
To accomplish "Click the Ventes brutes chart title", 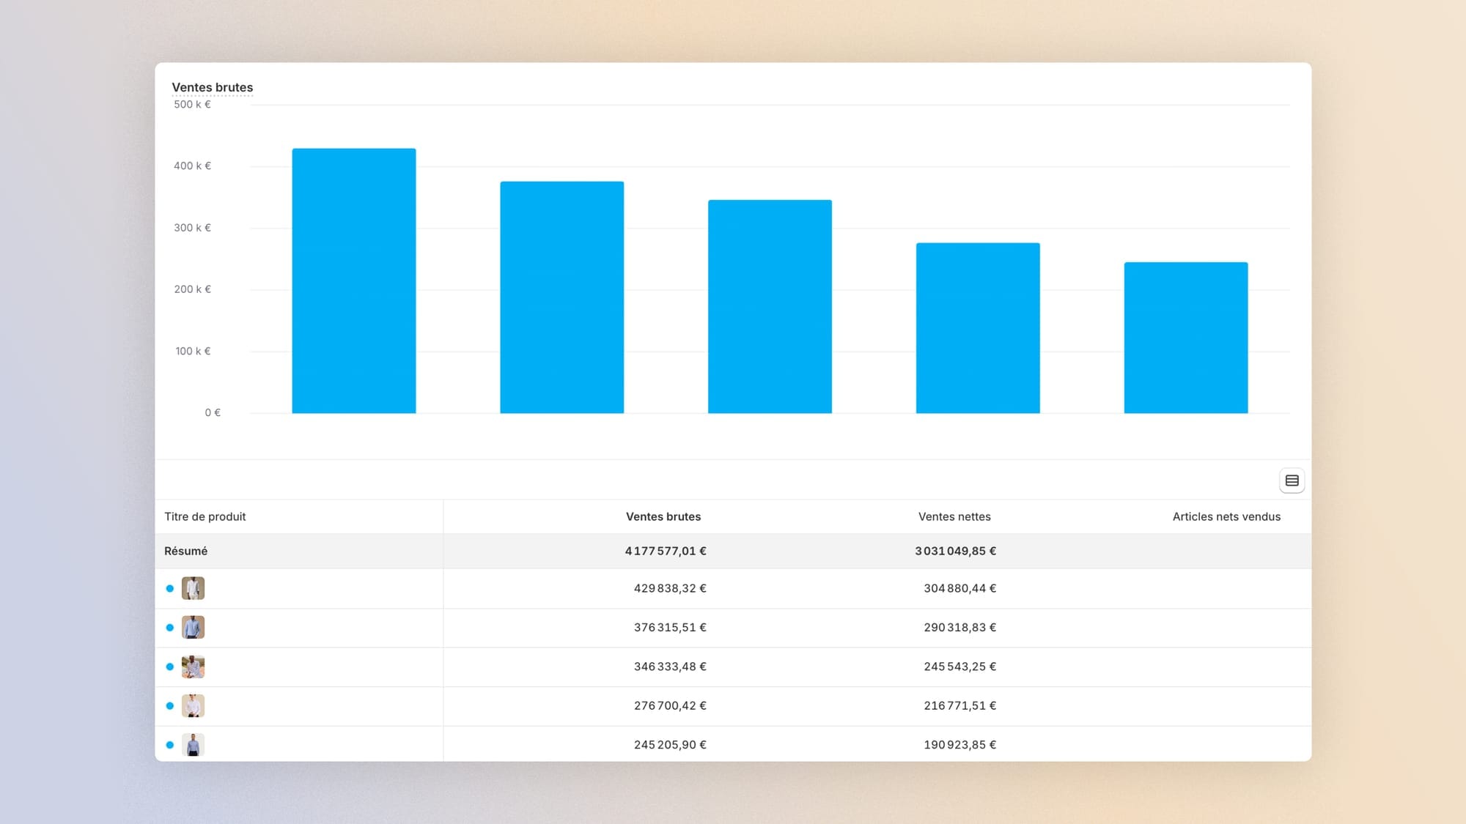I will tap(213, 87).
